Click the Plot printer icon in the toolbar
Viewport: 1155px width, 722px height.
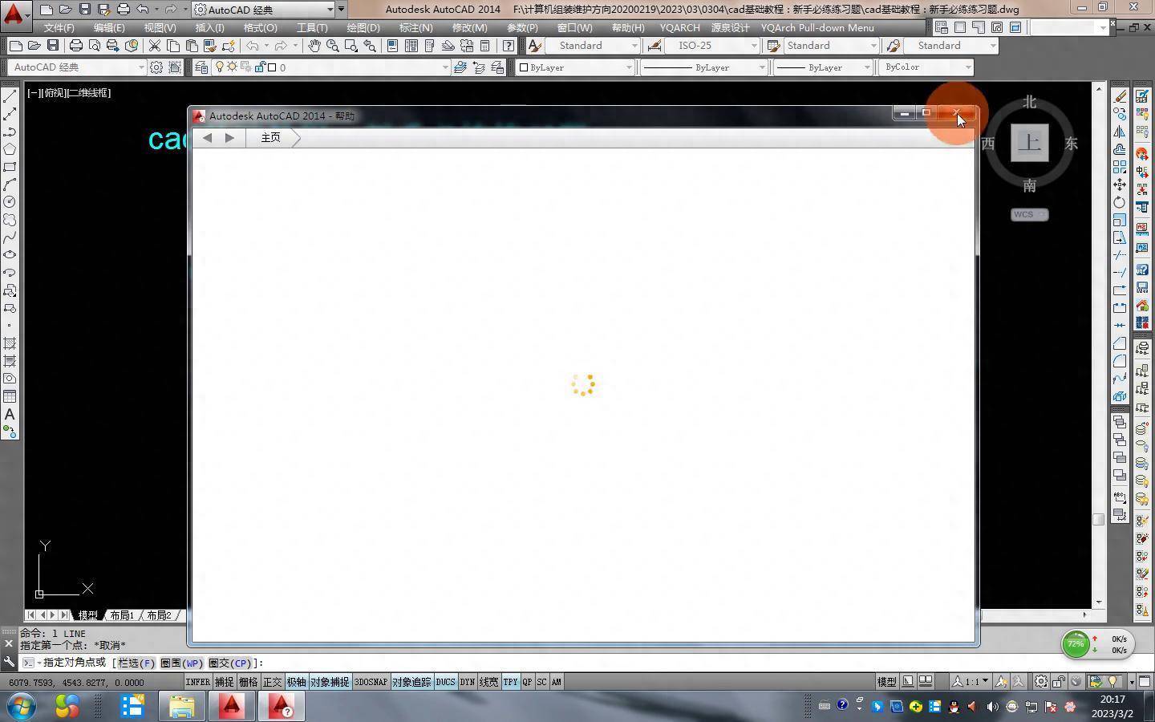coord(76,46)
